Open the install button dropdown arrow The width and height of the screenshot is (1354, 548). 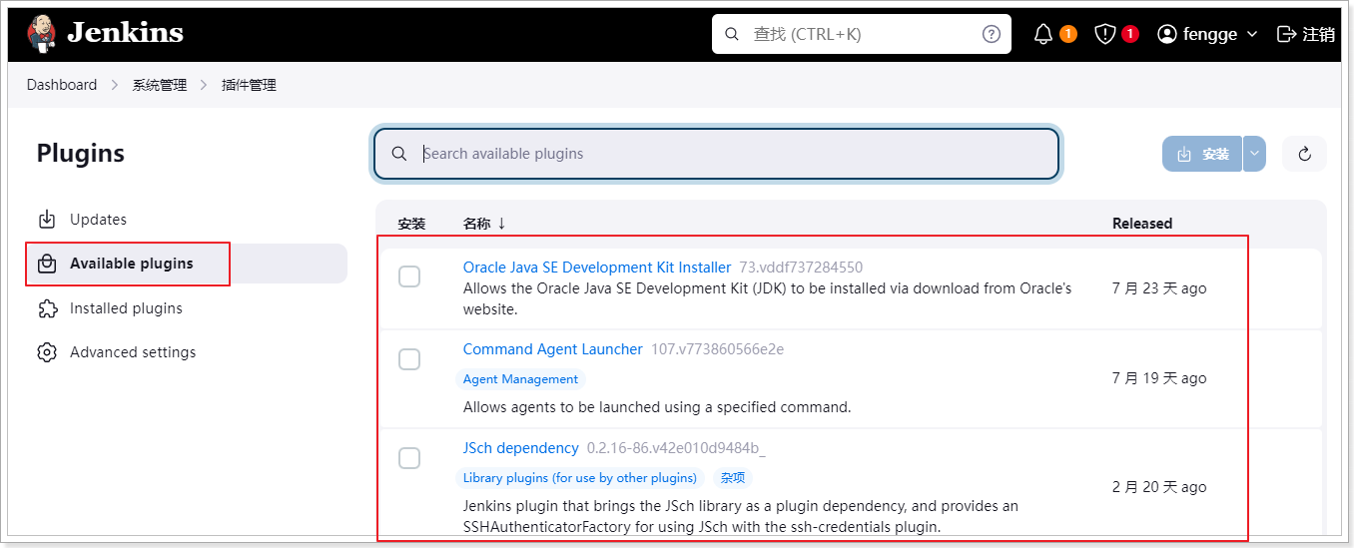[x=1255, y=154]
